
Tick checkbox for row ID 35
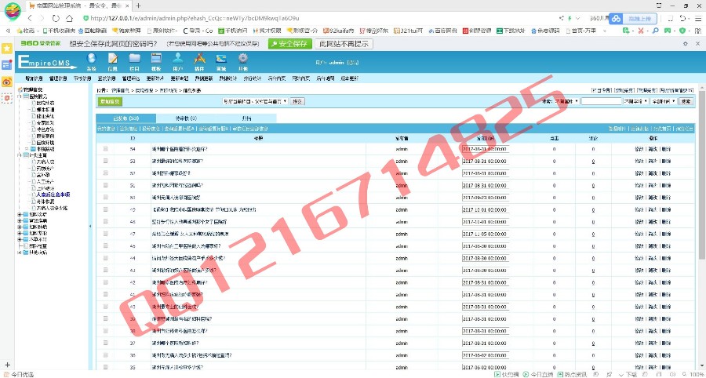106,367
